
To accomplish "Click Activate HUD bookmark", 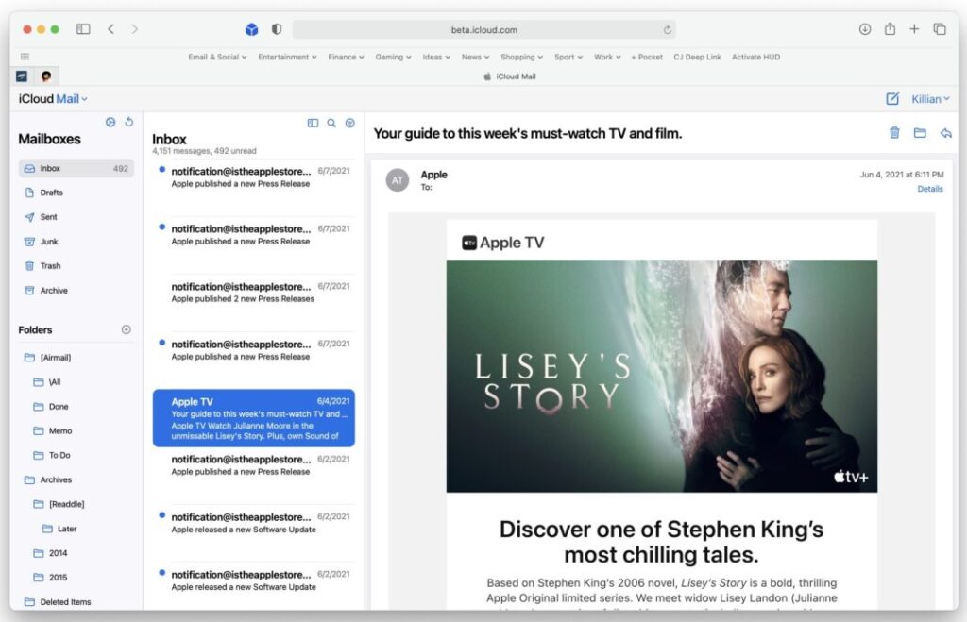I will pos(756,57).
